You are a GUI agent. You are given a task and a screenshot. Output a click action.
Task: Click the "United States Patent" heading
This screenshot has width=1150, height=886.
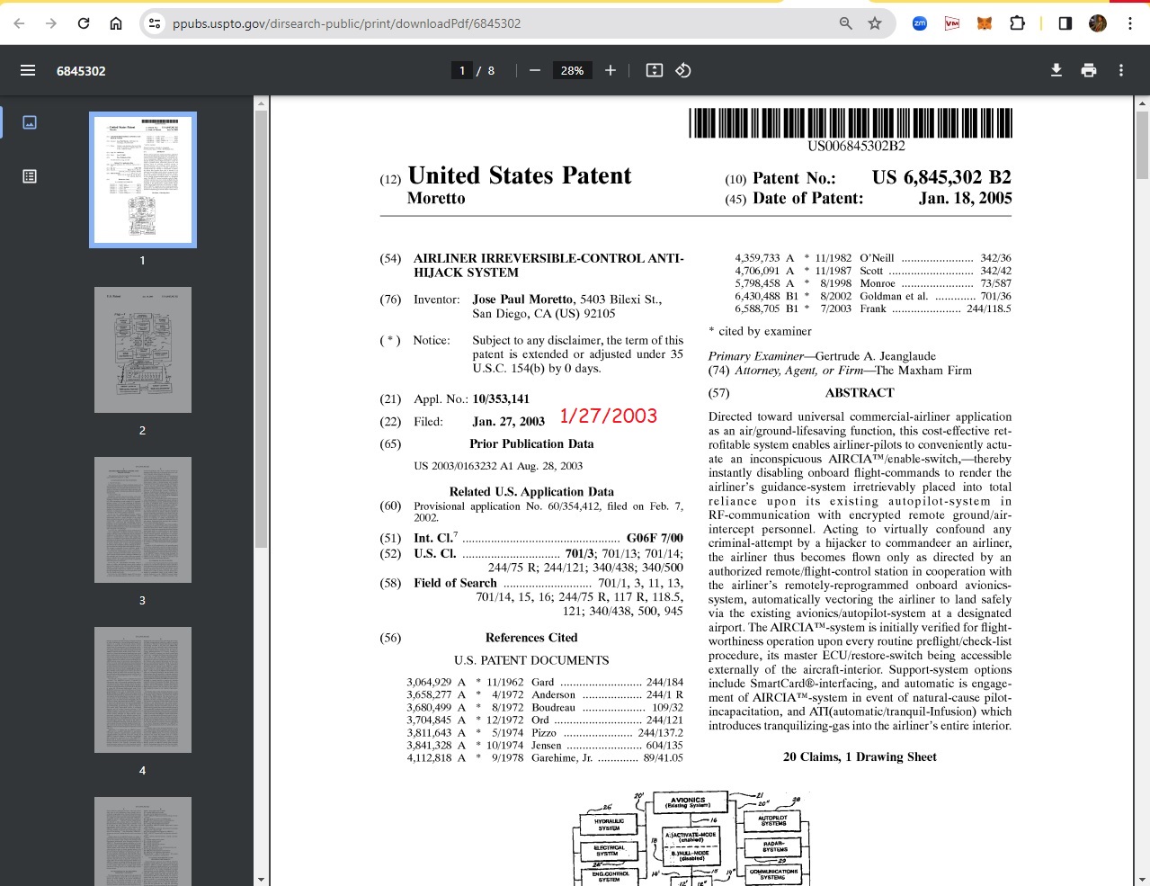520,175
